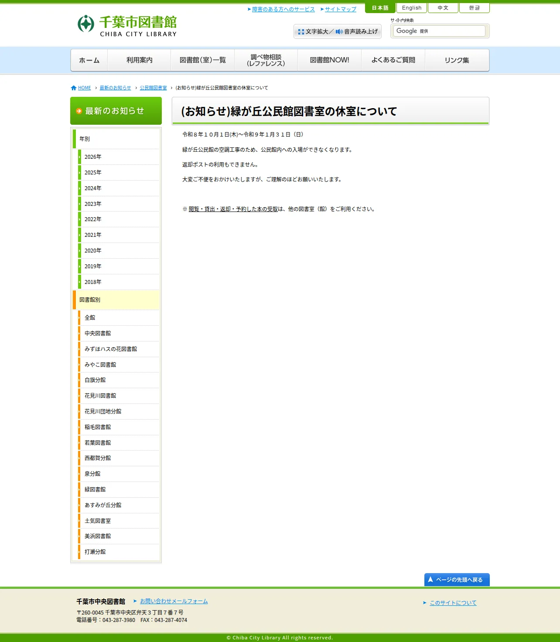
Task: Focus the Google site search field
Action: pos(439,31)
